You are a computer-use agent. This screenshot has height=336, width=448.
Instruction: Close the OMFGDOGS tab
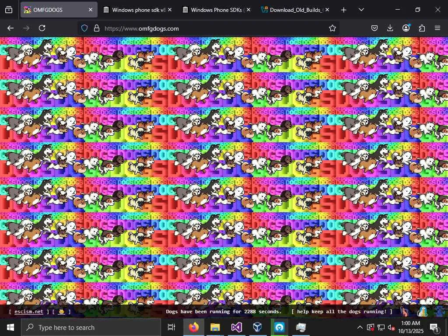tap(91, 10)
